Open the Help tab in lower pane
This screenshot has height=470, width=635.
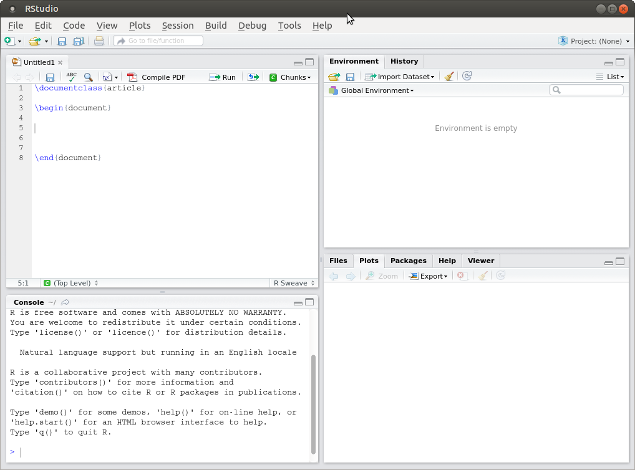pos(447,261)
